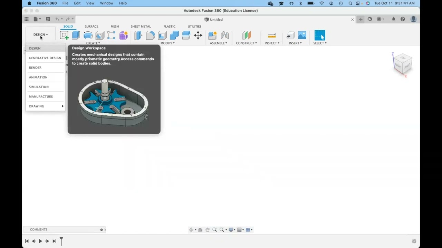This screenshot has height=248, width=442.
Task: Select the Offset Plane construct tool
Action: (x=247, y=35)
